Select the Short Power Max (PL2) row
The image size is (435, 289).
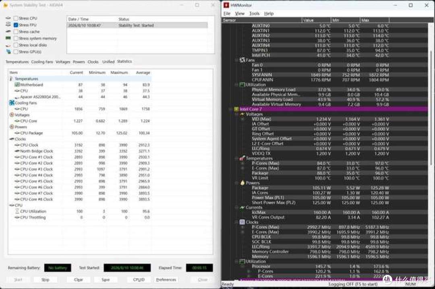click(325, 202)
